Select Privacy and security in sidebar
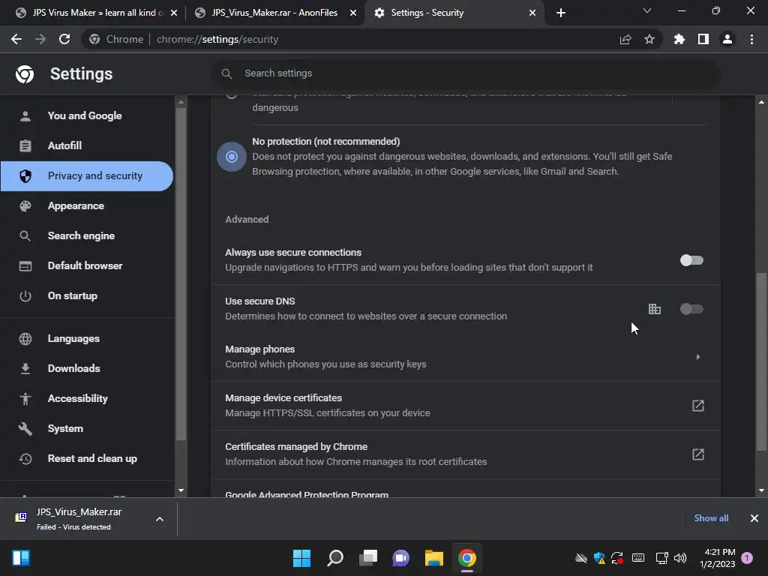 point(87,175)
